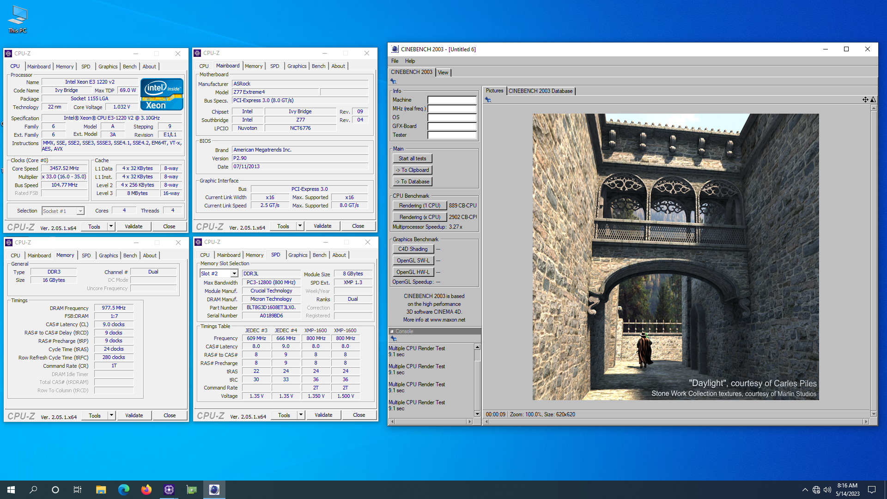Click the pushpin icon in the Console panel

[x=394, y=339]
